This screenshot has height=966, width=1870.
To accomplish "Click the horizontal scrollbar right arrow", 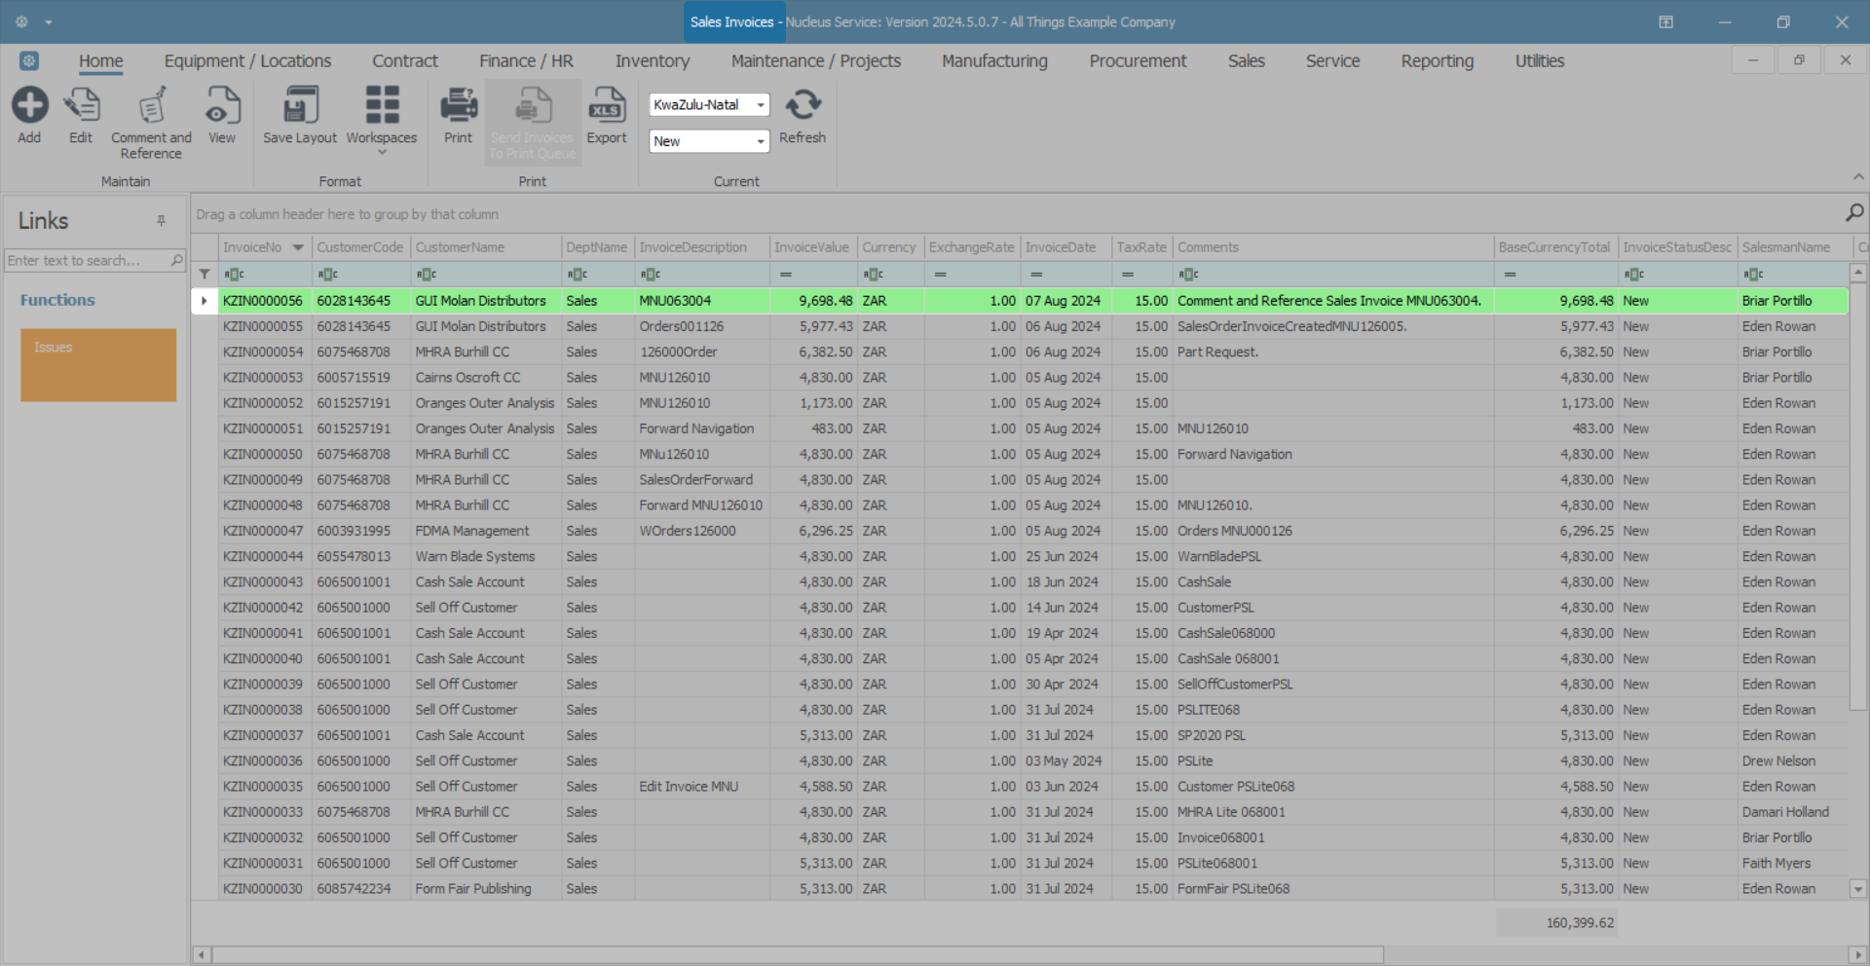I will coord(1858,955).
